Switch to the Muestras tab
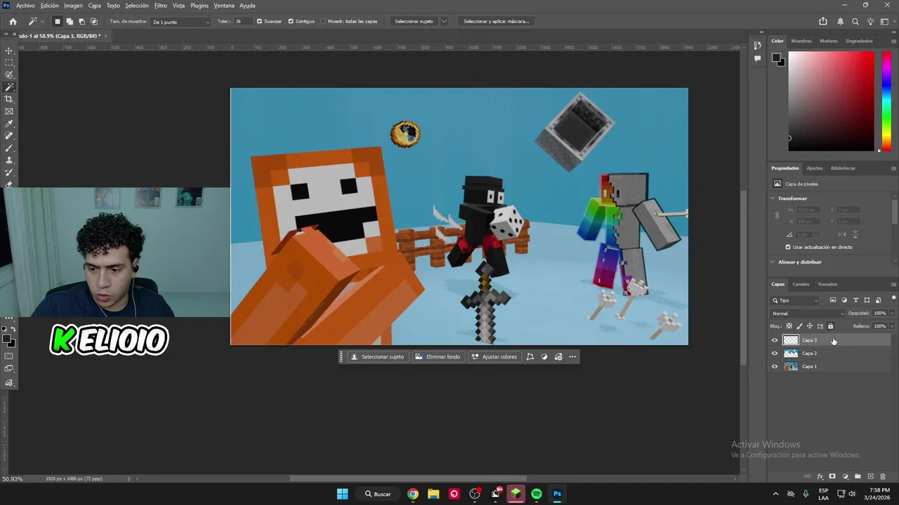Screen dimensions: 899x505 point(801,41)
